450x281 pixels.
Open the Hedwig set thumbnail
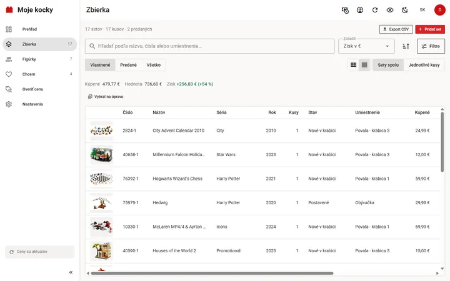(x=102, y=203)
